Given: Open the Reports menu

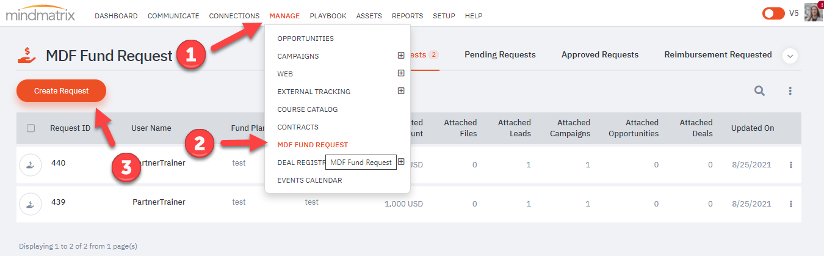Looking at the screenshot, I should (407, 16).
